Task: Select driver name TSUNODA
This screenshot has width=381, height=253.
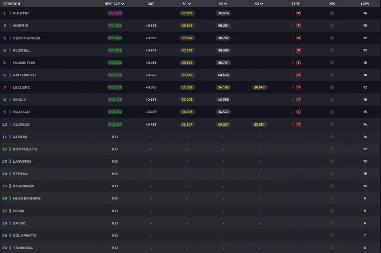Action: pyautogui.click(x=23, y=248)
